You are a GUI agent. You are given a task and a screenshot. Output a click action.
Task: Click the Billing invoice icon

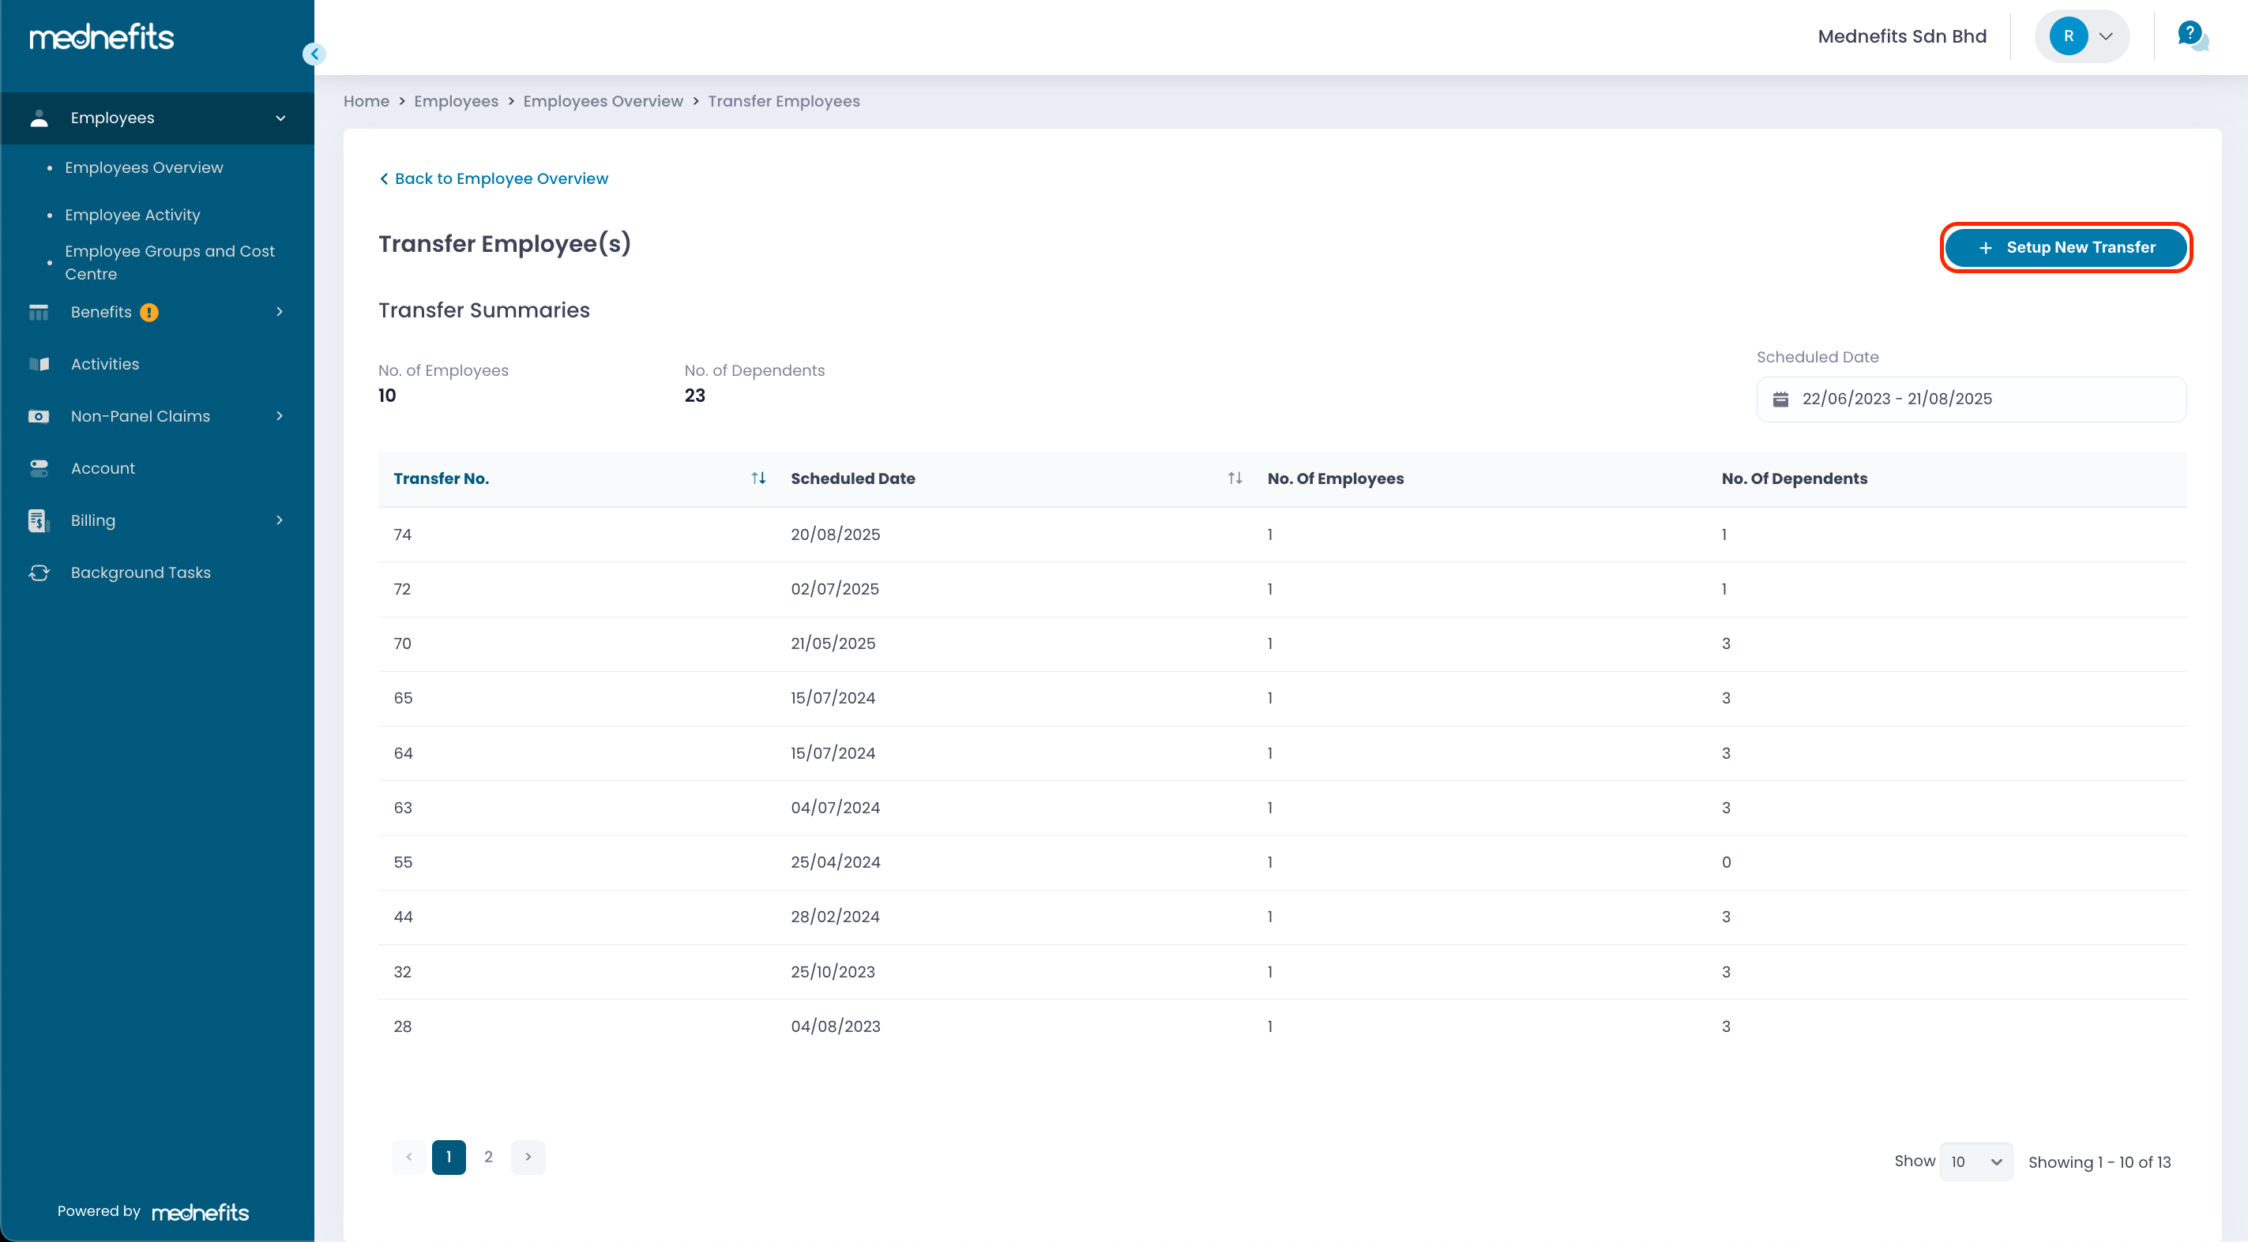tap(38, 520)
